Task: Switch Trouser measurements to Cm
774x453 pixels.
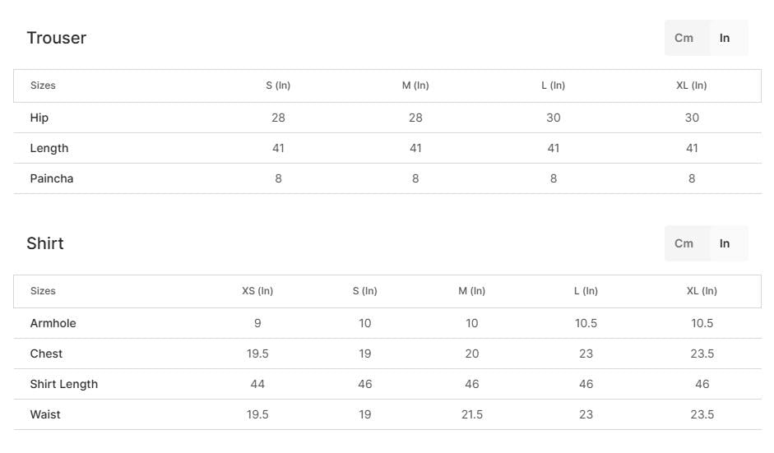Action: point(684,38)
